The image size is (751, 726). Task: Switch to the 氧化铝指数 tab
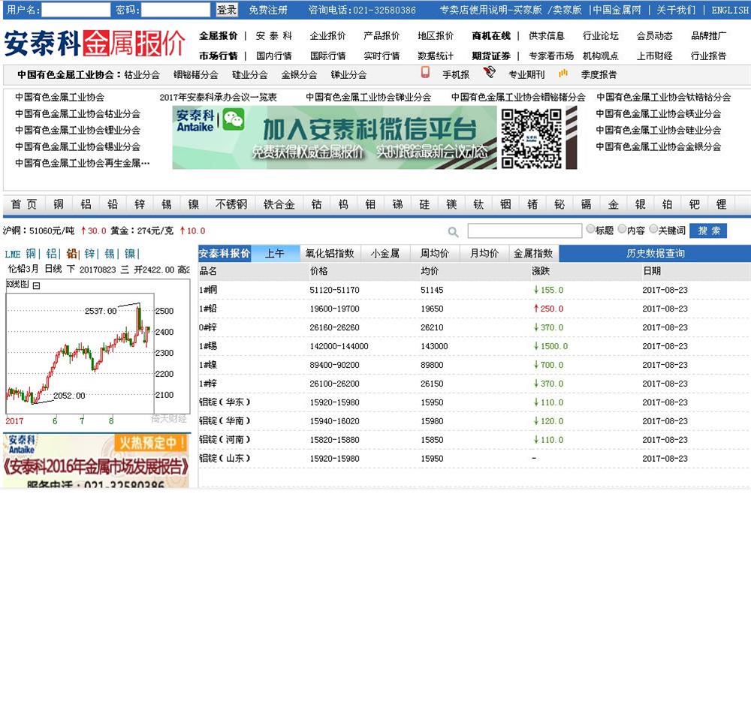coord(330,253)
